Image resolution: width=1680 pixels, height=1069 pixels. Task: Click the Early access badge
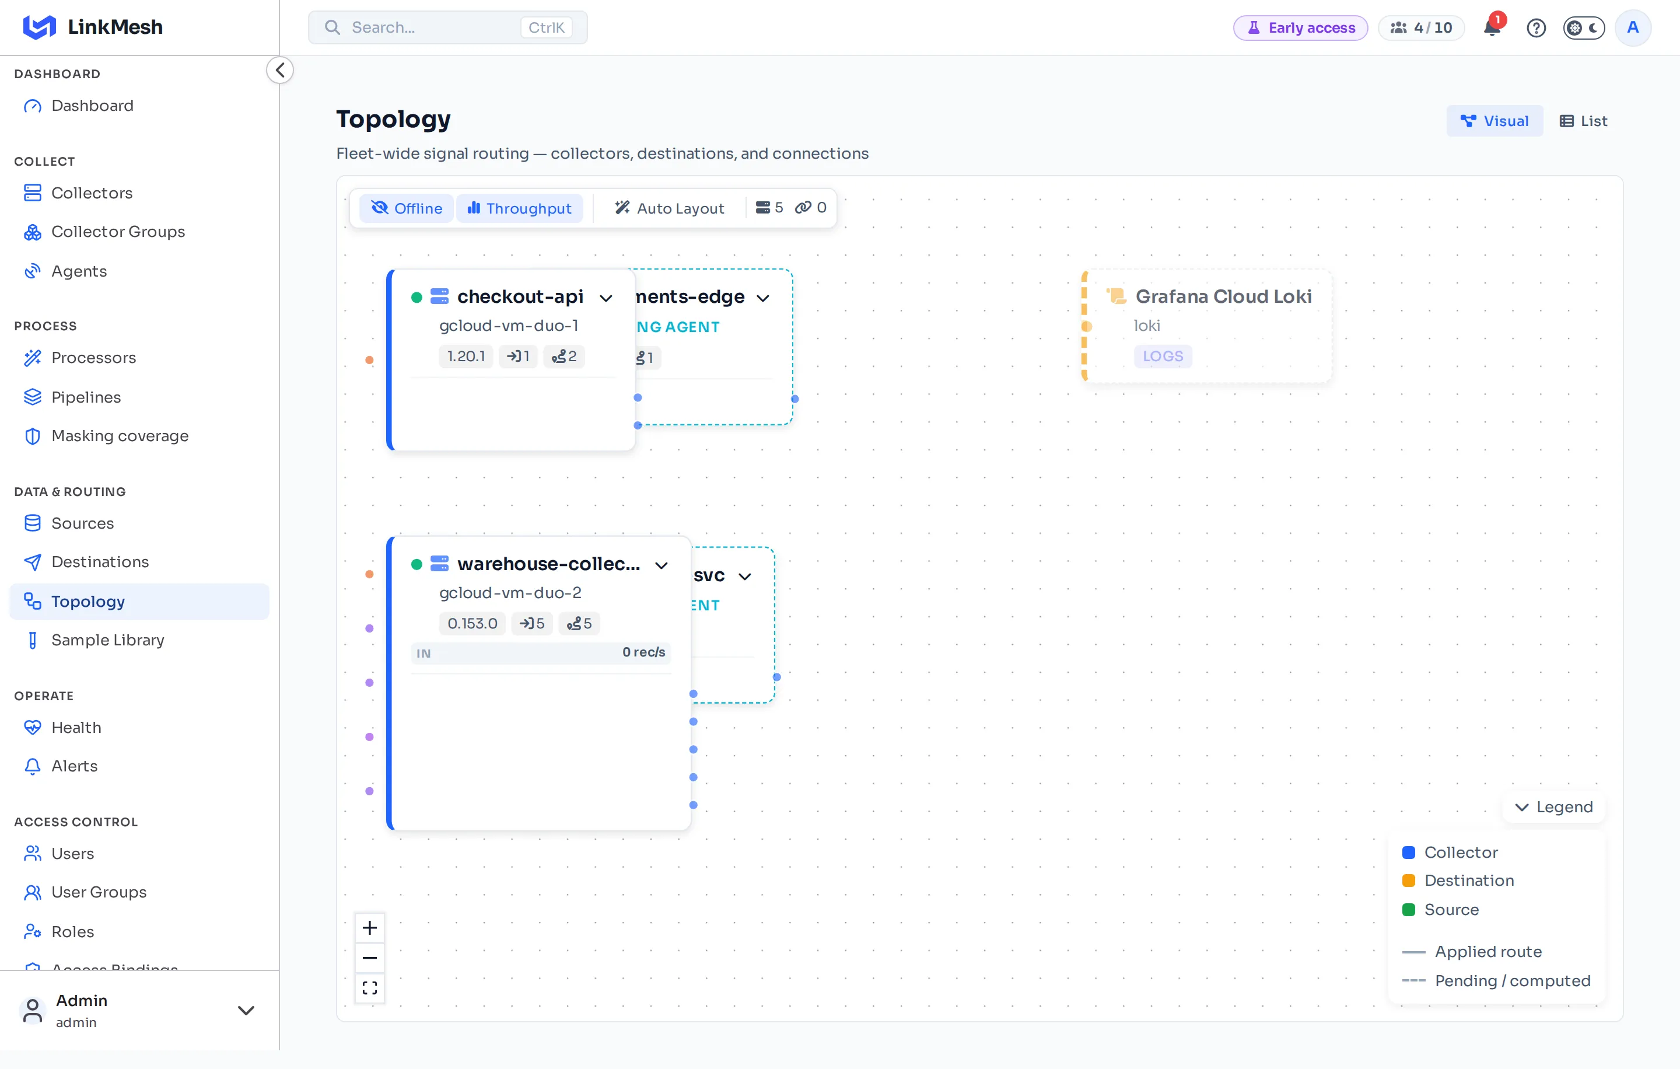pos(1300,28)
